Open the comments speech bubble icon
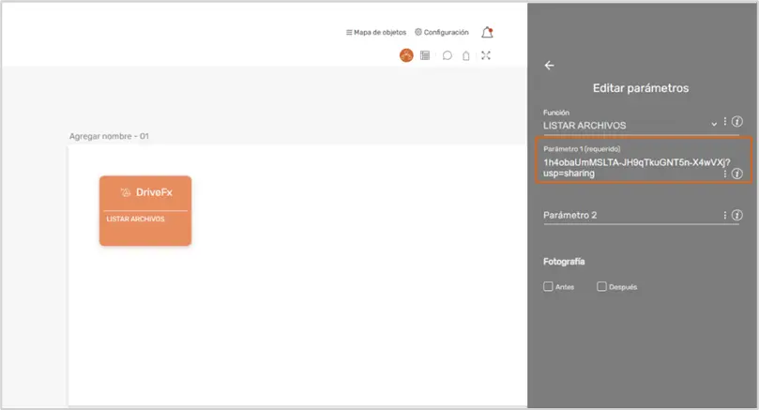Viewport: 759px width, 410px height. (448, 55)
